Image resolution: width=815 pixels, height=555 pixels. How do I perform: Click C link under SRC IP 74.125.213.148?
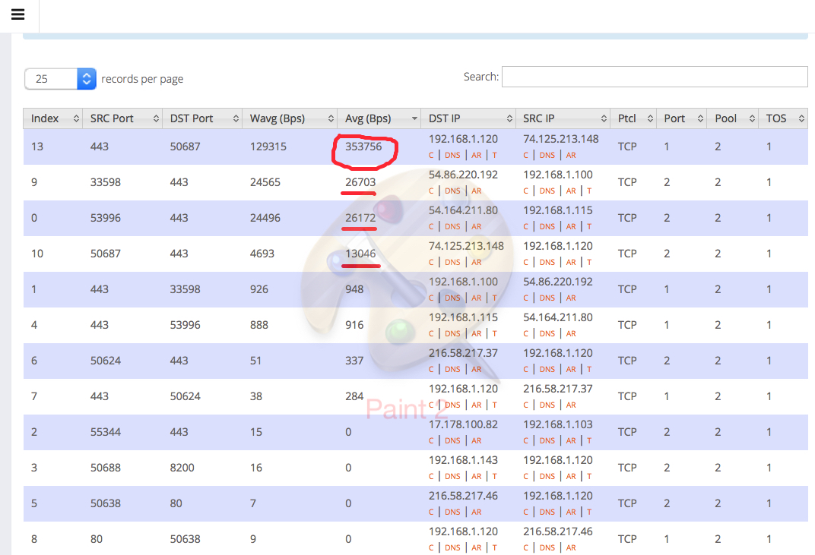pyautogui.click(x=525, y=155)
